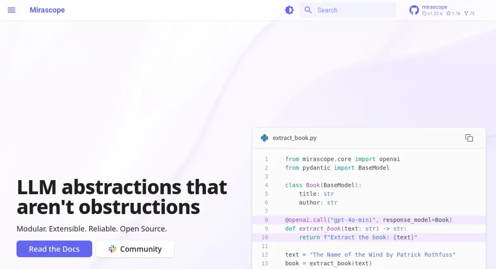Click code line 'book = extract_book(text)'

tap(329, 263)
